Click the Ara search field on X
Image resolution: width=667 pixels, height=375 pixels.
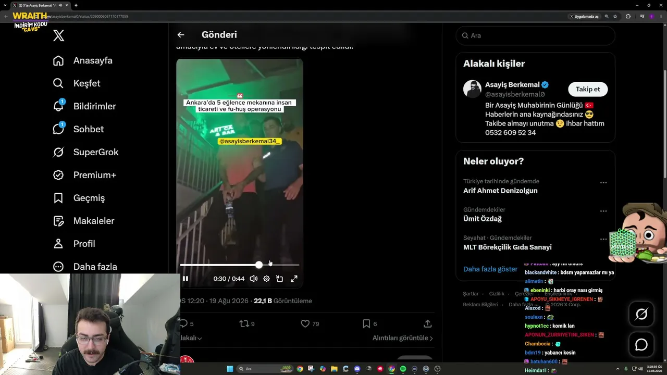[536, 35]
